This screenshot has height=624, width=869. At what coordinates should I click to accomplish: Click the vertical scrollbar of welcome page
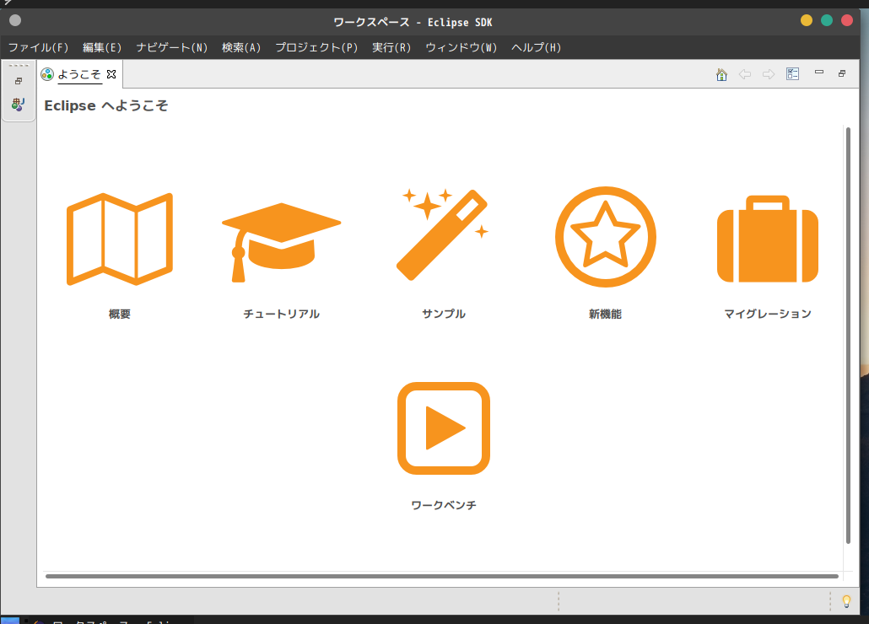tap(848, 336)
